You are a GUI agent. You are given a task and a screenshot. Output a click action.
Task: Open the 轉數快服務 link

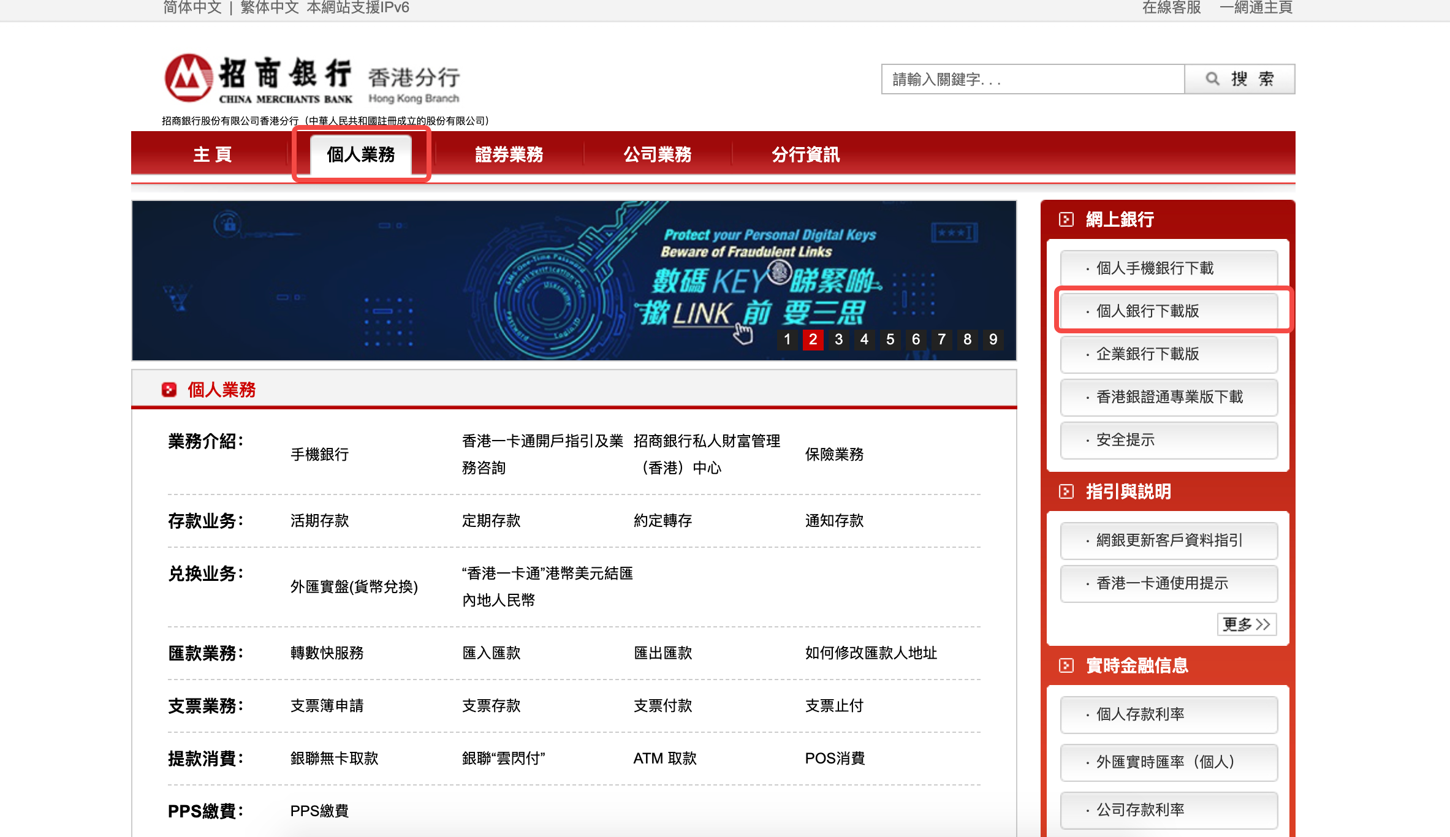point(327,653)
